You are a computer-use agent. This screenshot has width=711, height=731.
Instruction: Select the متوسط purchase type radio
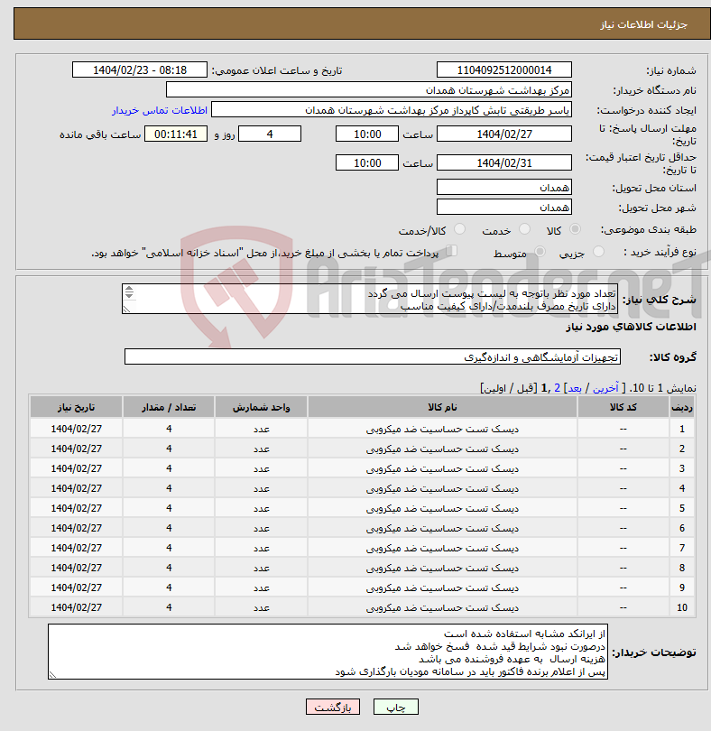coord(540,252)
